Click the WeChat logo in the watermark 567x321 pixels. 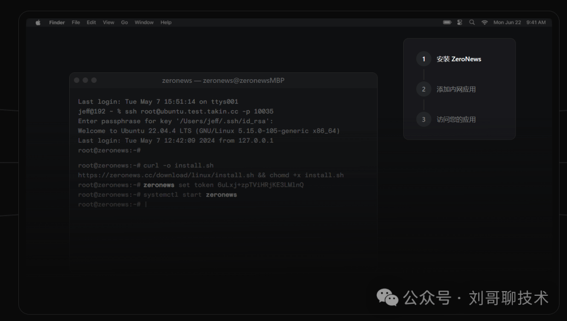[x=387, y=297]
